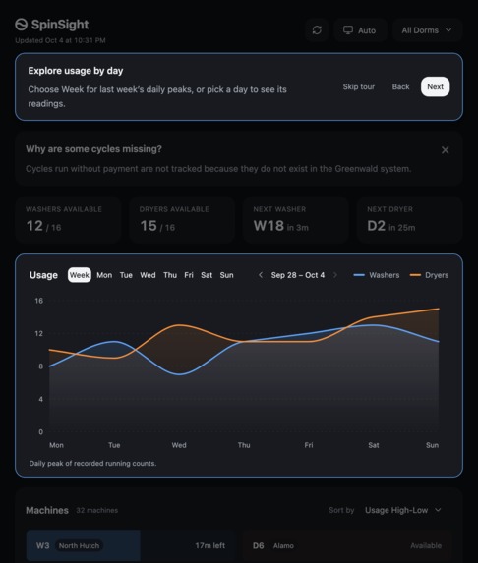478x563 pixels.
Task: Switch usage view to Sat
Action: pos(207,275)
